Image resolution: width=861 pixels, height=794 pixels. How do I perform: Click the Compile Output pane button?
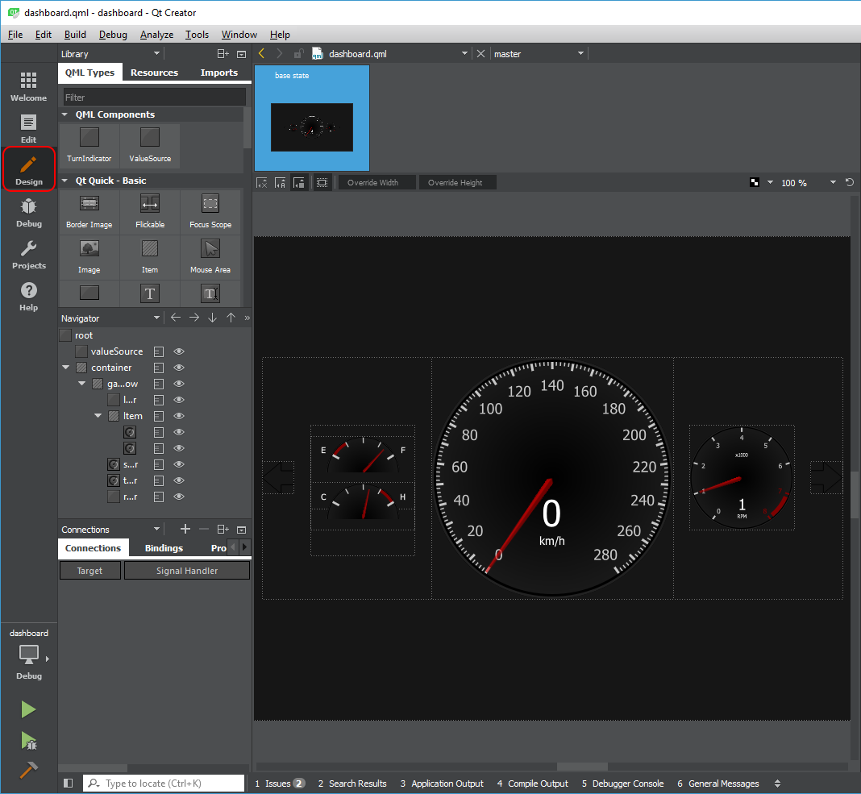pyautogui.click(x=532, y=784)
